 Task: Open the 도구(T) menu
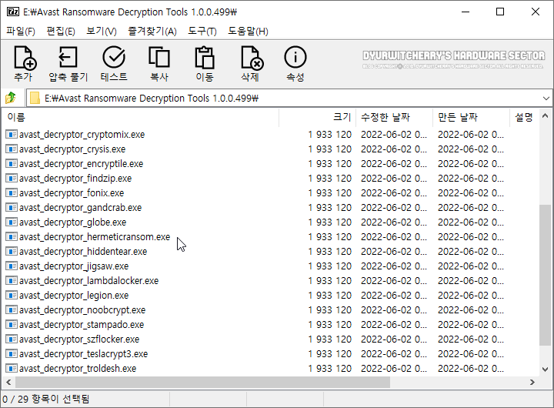pyautogui.click(x=202, y=31)
